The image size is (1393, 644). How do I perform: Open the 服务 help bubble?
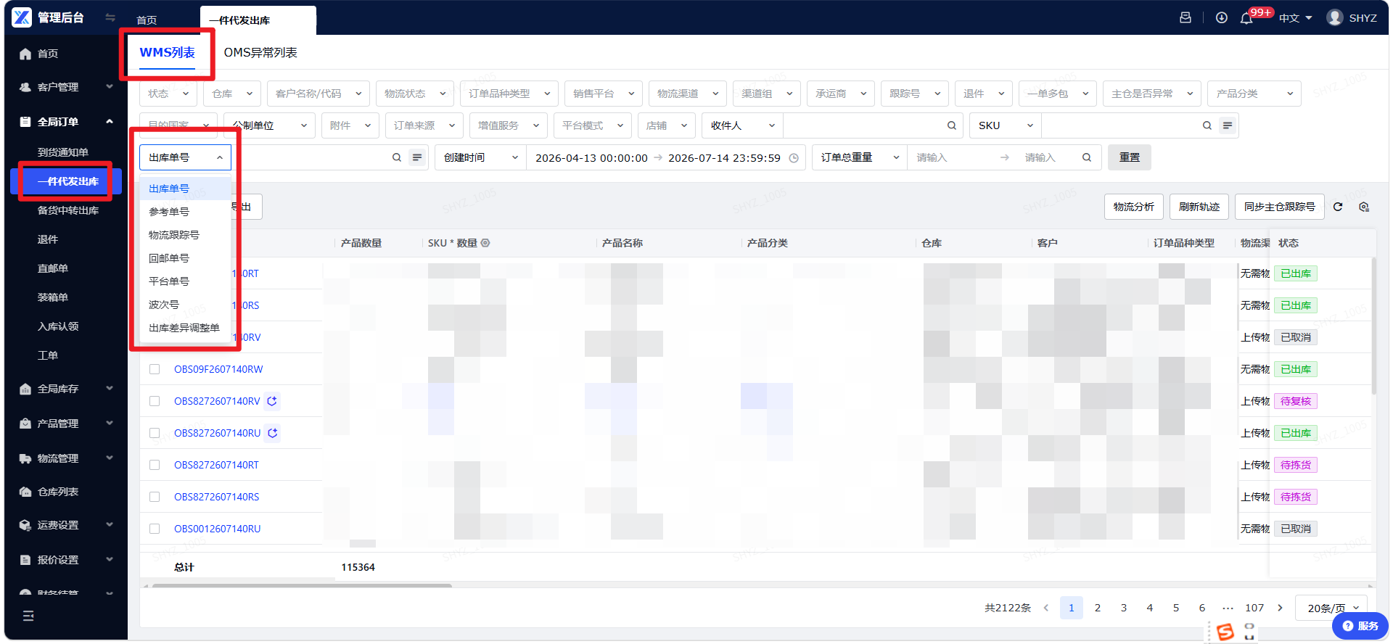point(1360,626)
